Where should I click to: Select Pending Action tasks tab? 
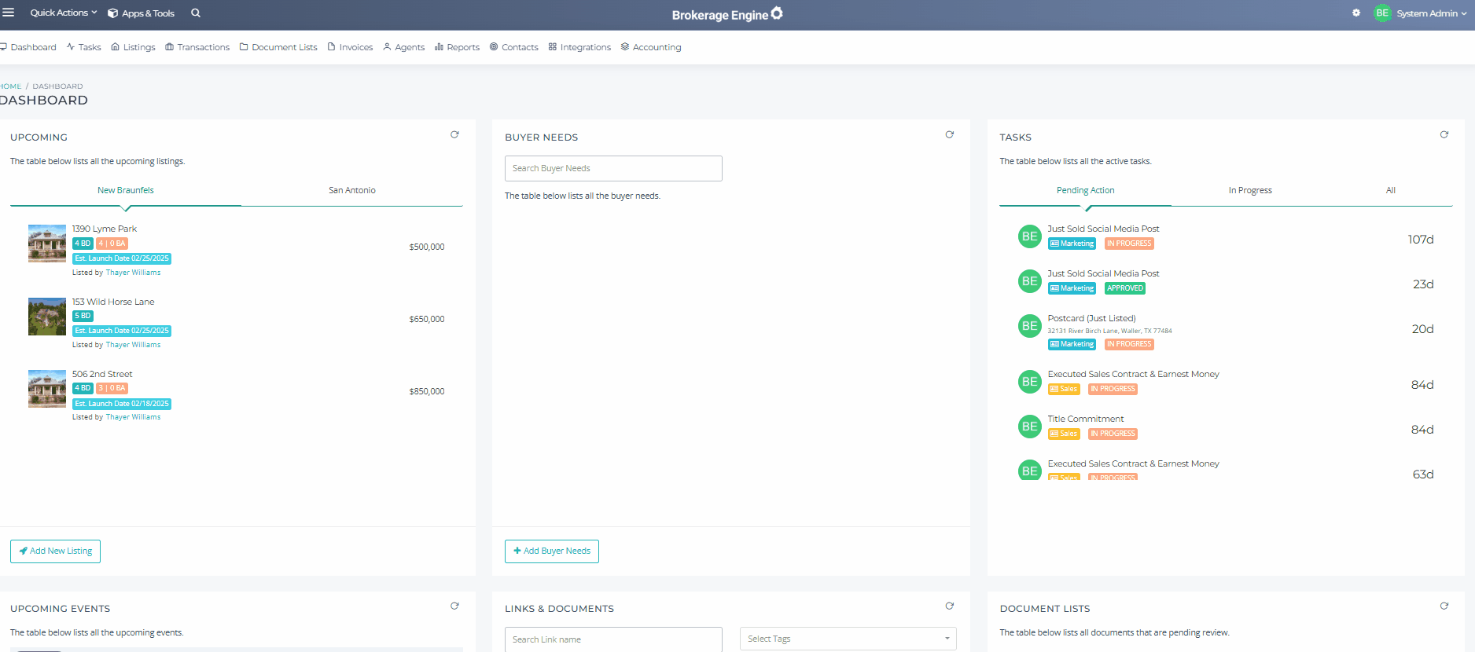coord(1085,190)
